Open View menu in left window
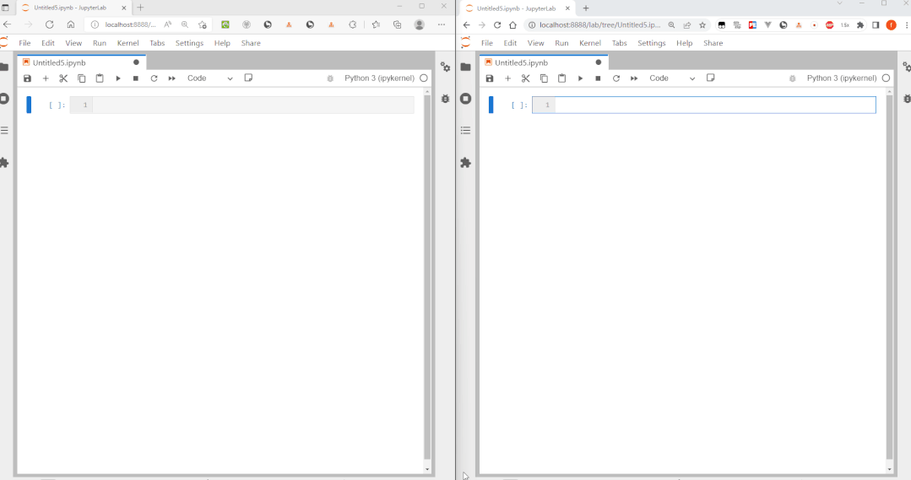This screenshot has width=911, height=480. (x=73, y=43)
